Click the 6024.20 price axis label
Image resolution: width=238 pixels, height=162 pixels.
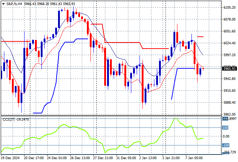click(229, 43)
